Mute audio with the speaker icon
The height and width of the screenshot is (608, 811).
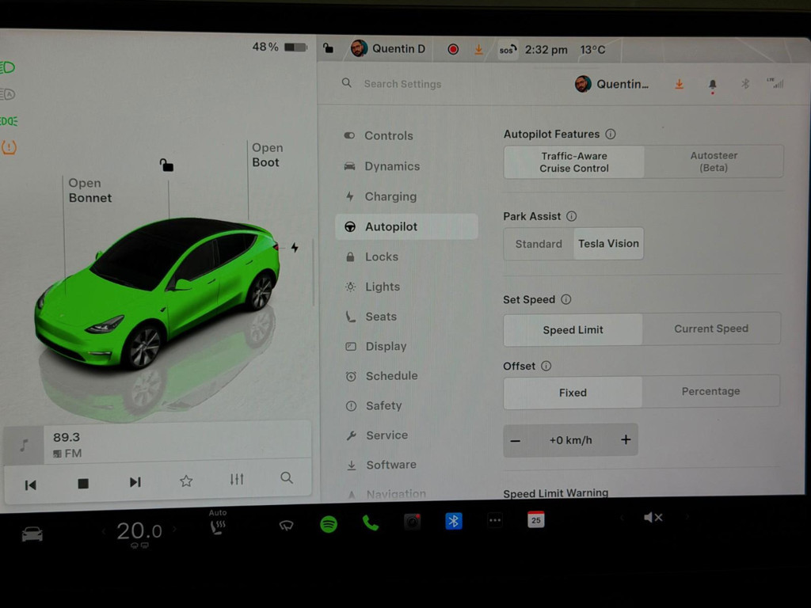point(653,517)
